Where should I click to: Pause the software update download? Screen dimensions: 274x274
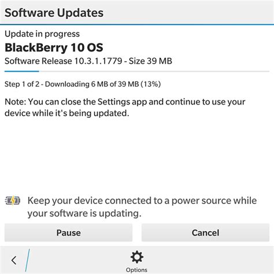click(x=68, y=232)
